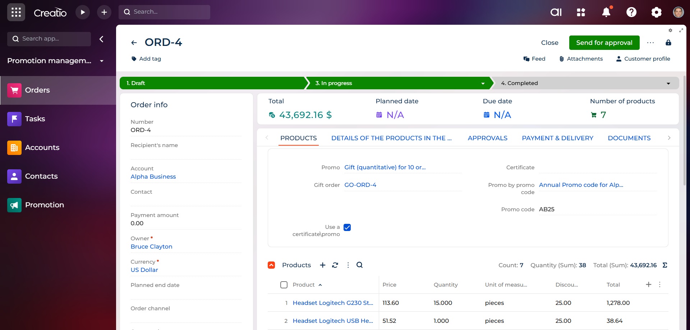Switch to PAYMENT & DELIVERY tab

pos(557,138)
